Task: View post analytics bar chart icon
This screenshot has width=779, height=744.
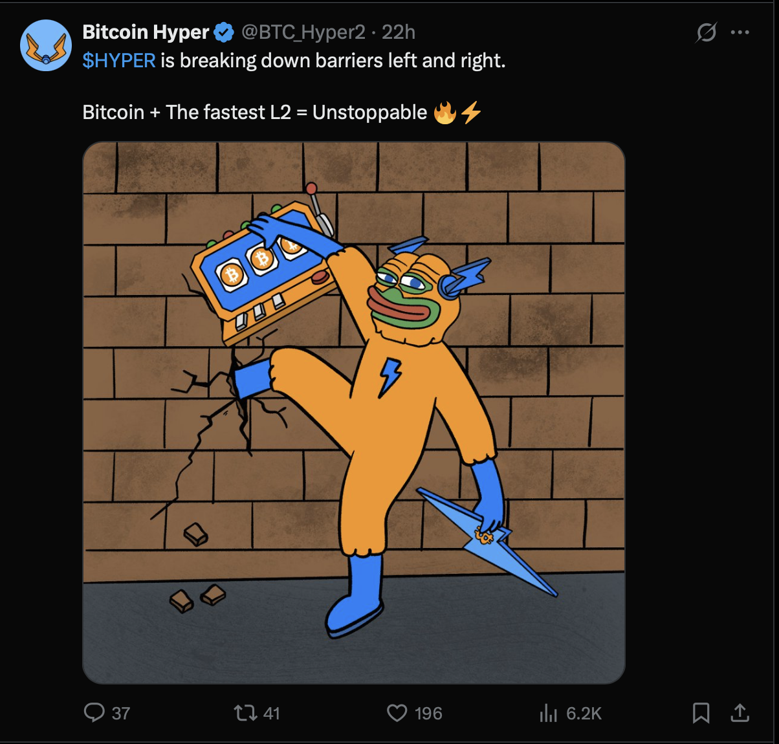Action: tap(548, 713)
